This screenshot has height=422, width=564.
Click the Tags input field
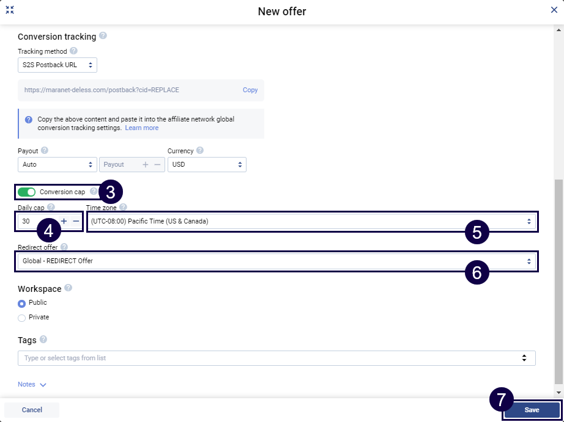[269, 358]
